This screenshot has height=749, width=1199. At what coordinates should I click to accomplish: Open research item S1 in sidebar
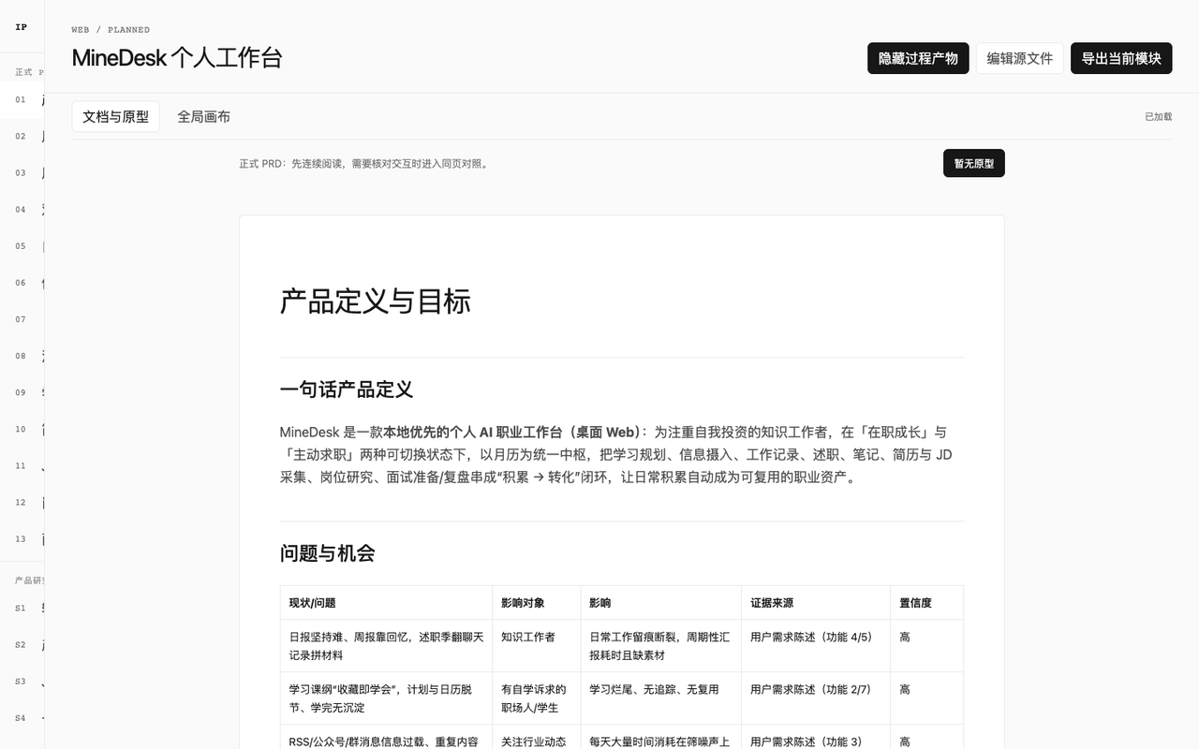point(22,608)
